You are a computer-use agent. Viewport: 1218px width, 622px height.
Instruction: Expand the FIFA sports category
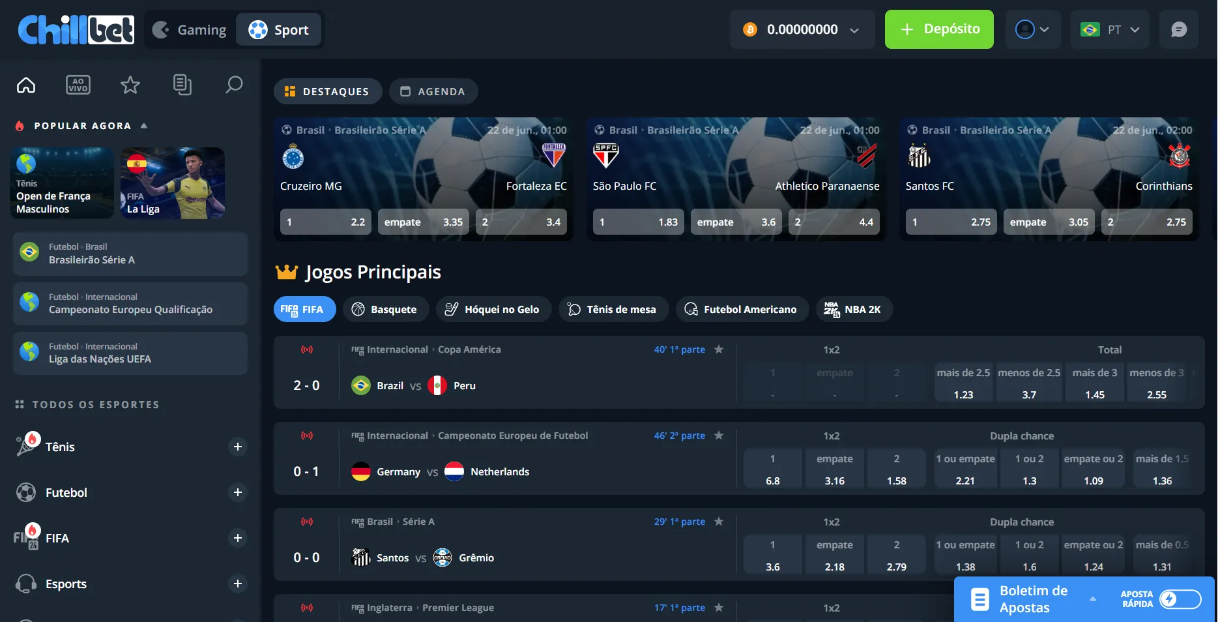(x=238, y=538)
